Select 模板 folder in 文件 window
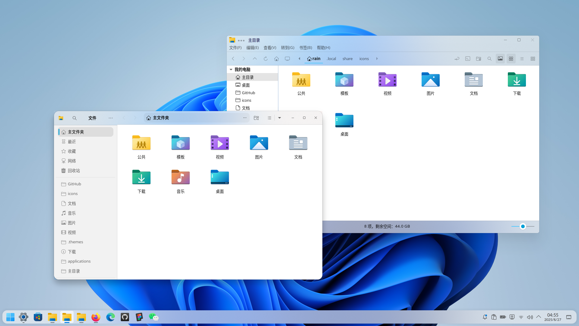The height and width of the screenshot is (326, 579). (x=180, y=147)
